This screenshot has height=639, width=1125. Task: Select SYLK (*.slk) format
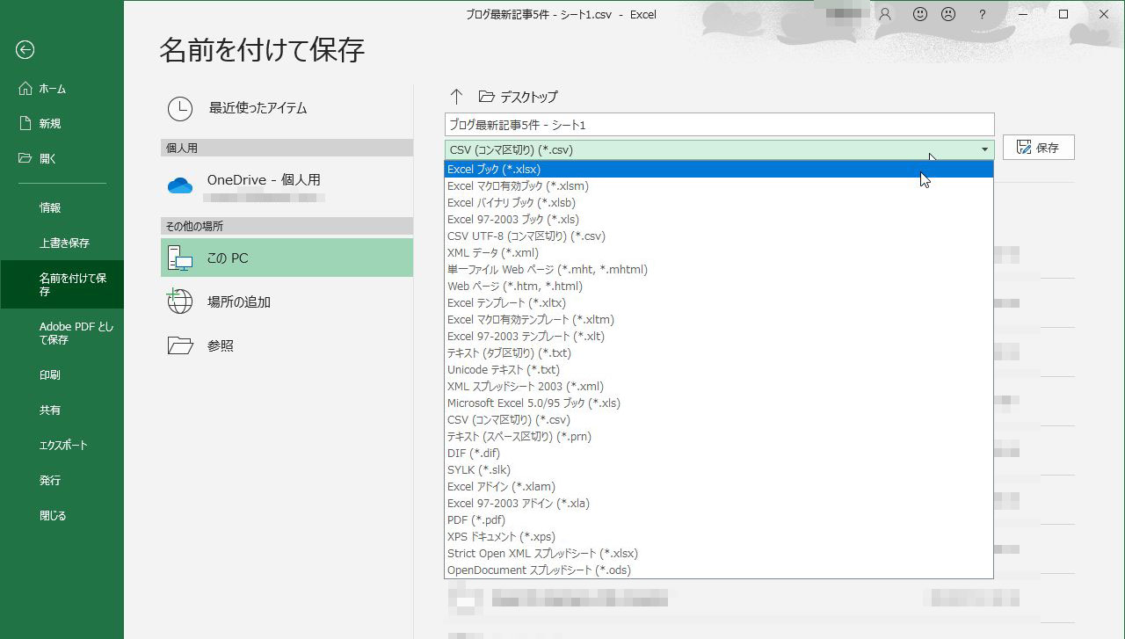click(x=719, y=470)
